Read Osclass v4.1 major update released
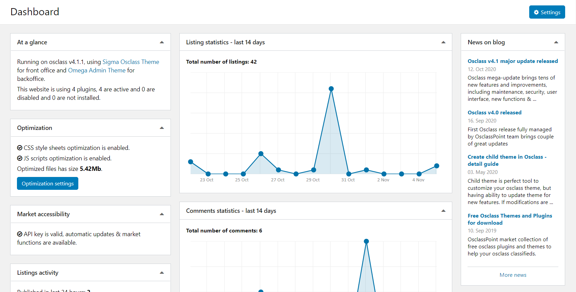This screenshot has width=576, height=292. point(513,61)
